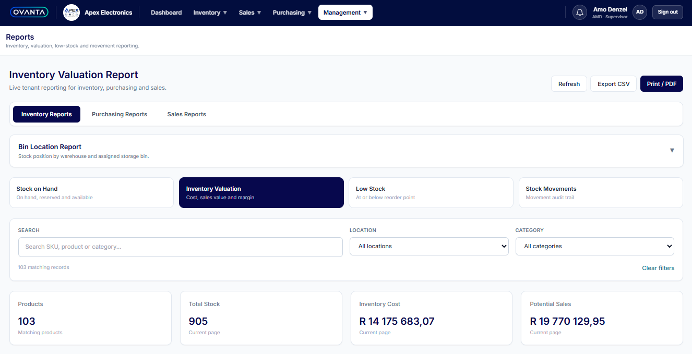This screenshot has height=354, width=692.
Task: Click the Reports page title
Action: coord(20,37)
